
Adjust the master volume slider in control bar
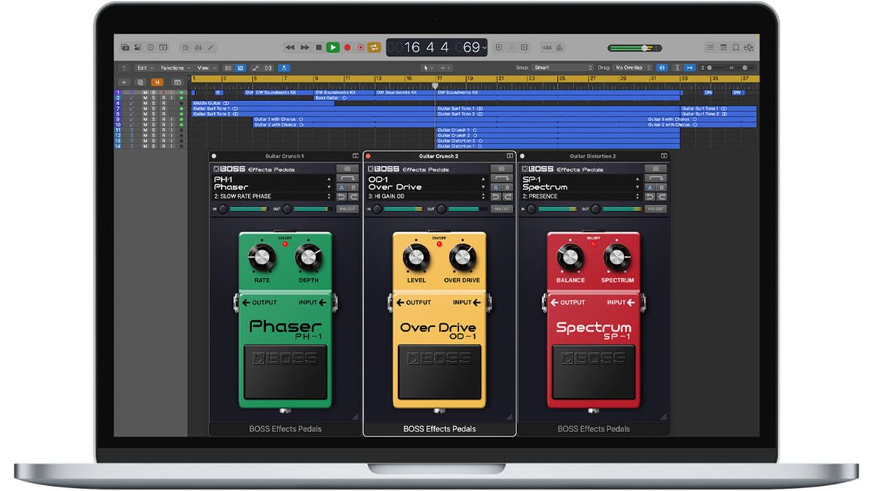(645, 47)
